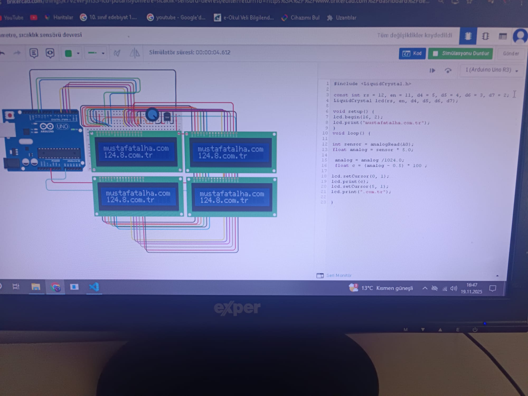This screenshot has height=396, width=528.
Task: Click the green wire color swatch
Action: pyautogui.click(x=68, y=53)
